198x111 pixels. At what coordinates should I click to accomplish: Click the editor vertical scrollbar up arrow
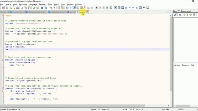[171, 16]
